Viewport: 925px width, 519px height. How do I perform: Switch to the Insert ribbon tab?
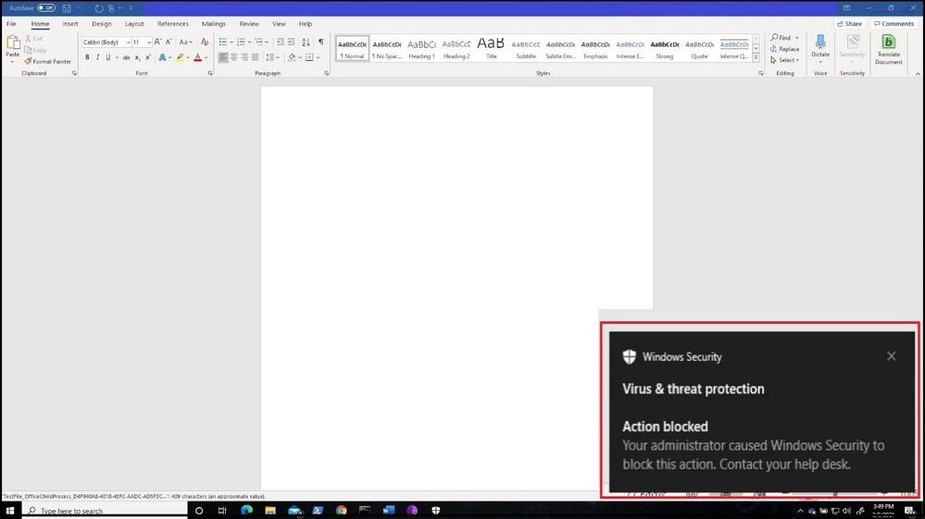70,24
